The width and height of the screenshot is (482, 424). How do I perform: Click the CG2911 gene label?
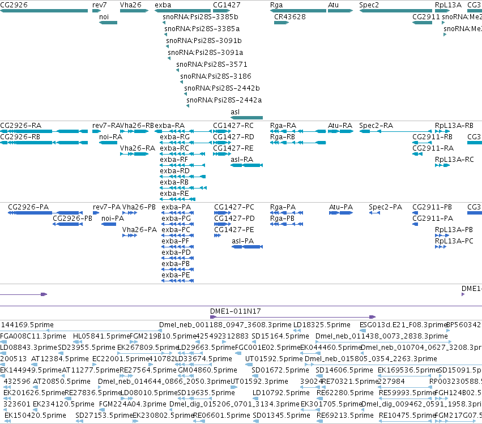426,16
